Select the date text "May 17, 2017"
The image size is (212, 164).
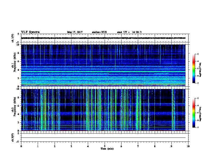pos(75,32)
